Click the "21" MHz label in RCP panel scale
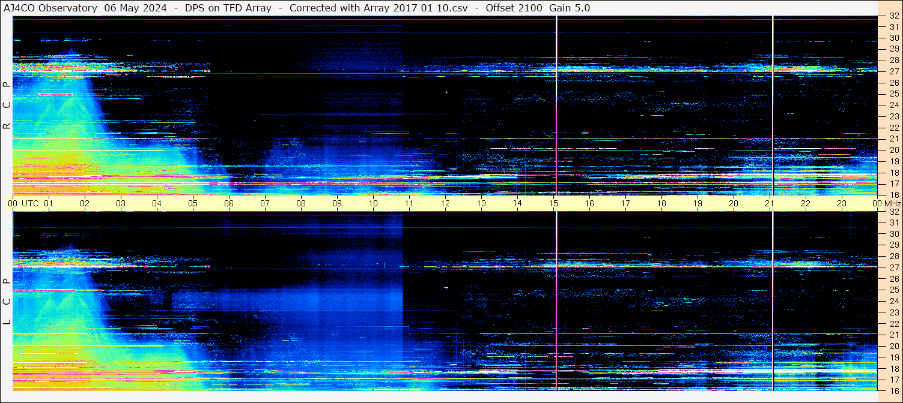The width and height of the screenshot is (903, 403). (893, 139)
